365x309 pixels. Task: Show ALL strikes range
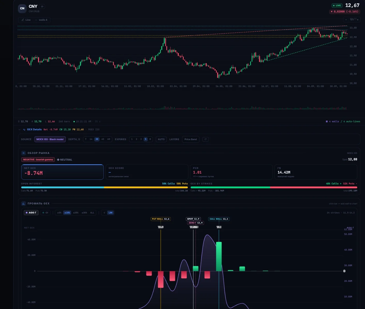tap(92, 213)
